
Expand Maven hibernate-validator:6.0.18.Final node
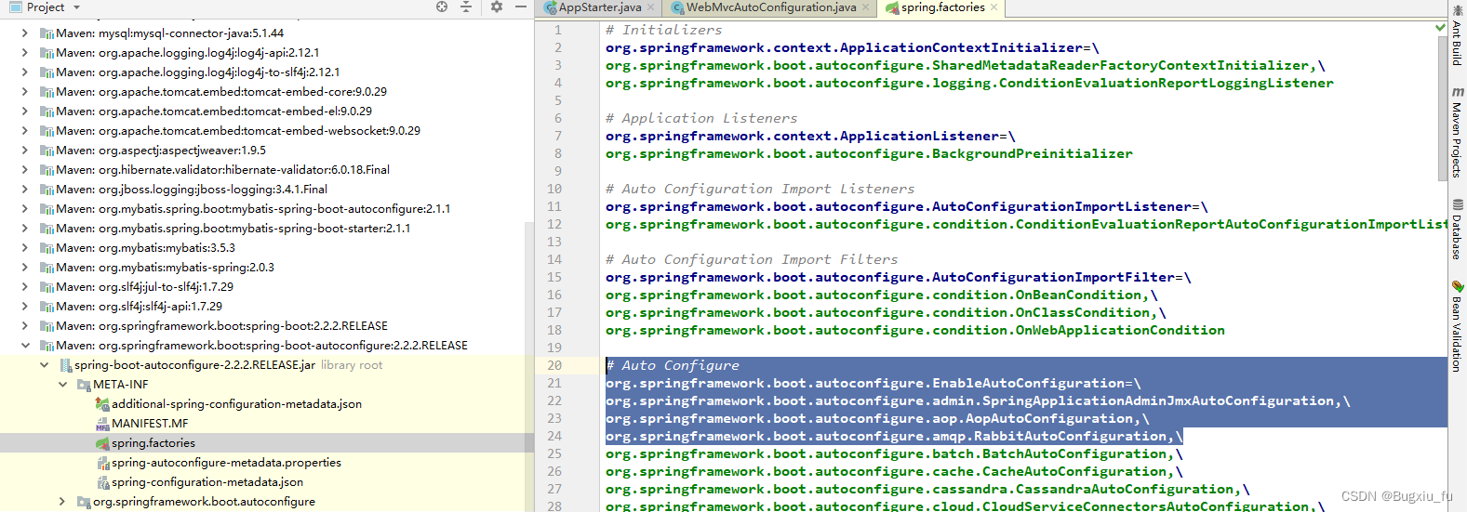tap(25, 169)
